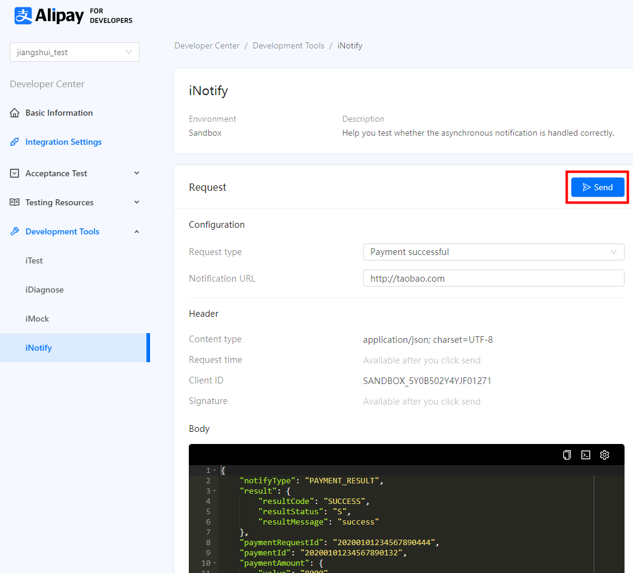The height and width of the screenshot is (573, 633).
Task: Click the home icon beside Basic Information
Action: click(x=15, y=113)
